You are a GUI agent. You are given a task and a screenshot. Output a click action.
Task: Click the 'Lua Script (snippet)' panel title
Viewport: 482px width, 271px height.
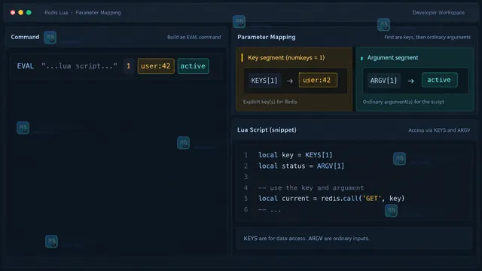click(267, 129)
